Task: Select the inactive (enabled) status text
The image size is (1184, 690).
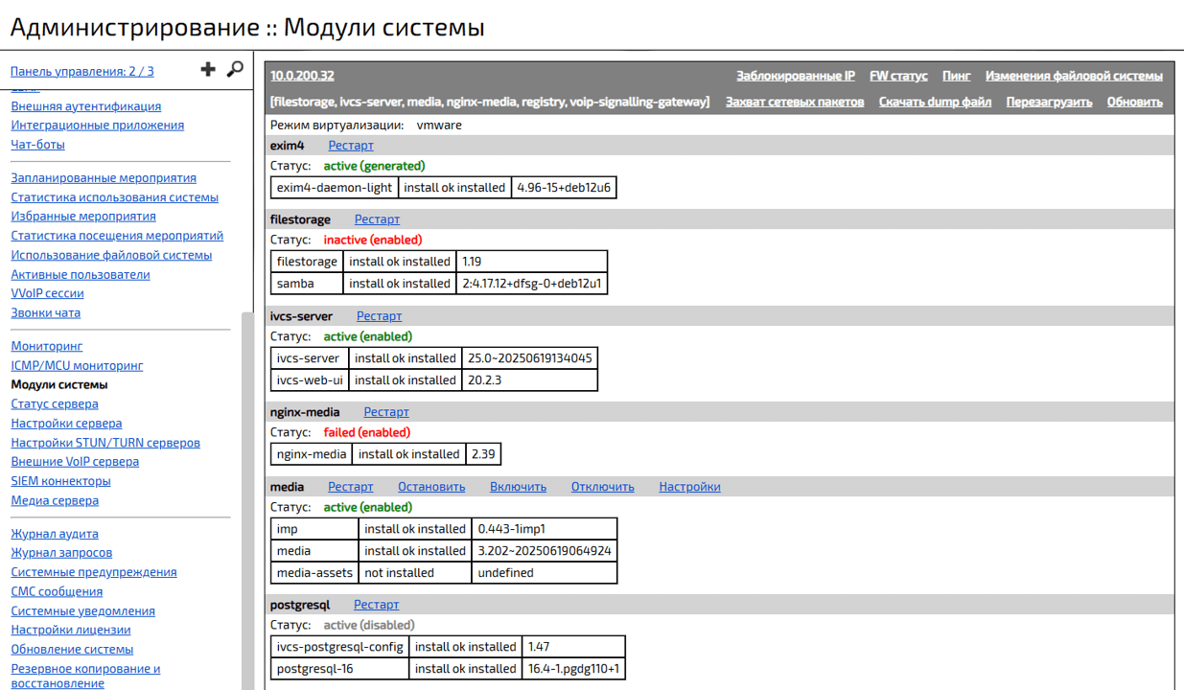Action: coord(373,240)
